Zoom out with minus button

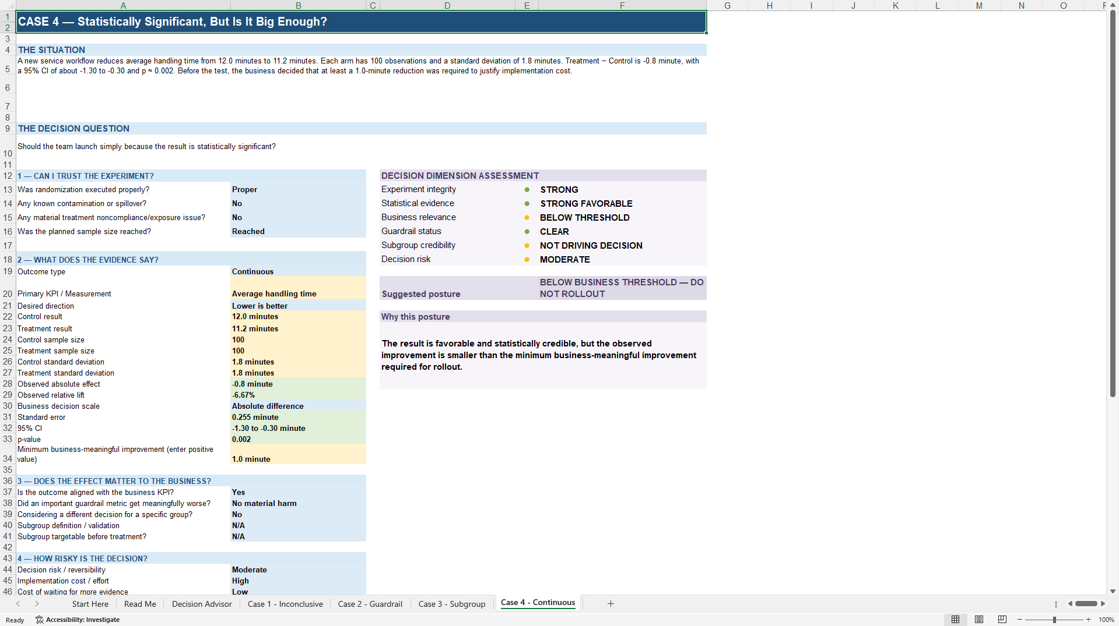click(1019, 620)
